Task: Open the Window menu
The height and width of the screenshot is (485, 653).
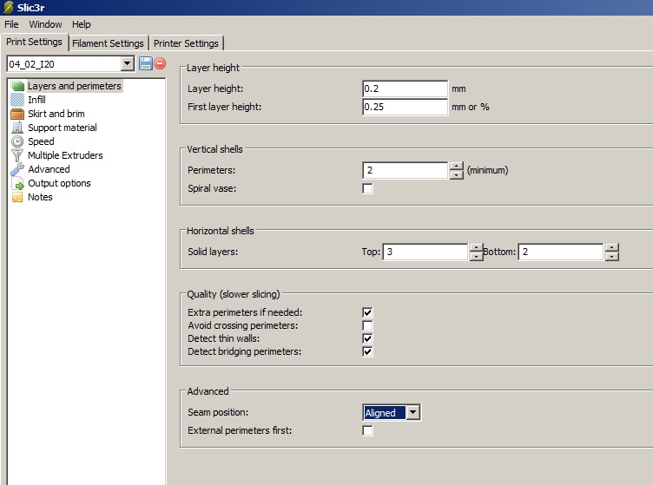Action: coord(45,24)
